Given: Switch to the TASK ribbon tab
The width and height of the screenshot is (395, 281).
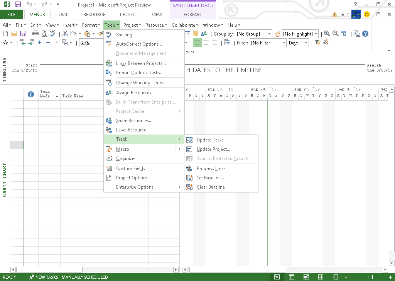Looking at the screenshot, I should point(63,15).
